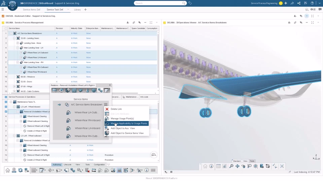Open View tab in 3D viewer toolbar
The height and width of the screenshot is (181, 323).
pyautogui.click(x=245, y=161)
